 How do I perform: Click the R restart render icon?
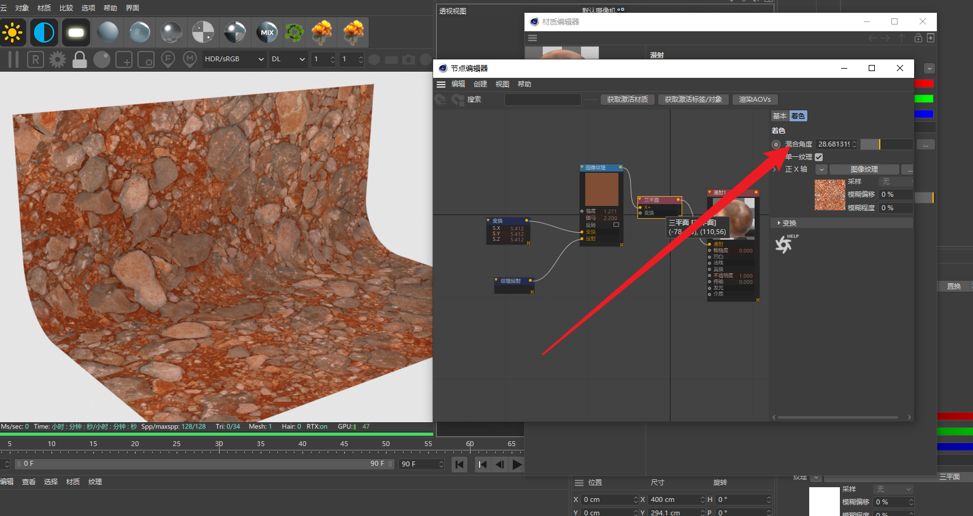pyautogui.click(x=36, y=59)
